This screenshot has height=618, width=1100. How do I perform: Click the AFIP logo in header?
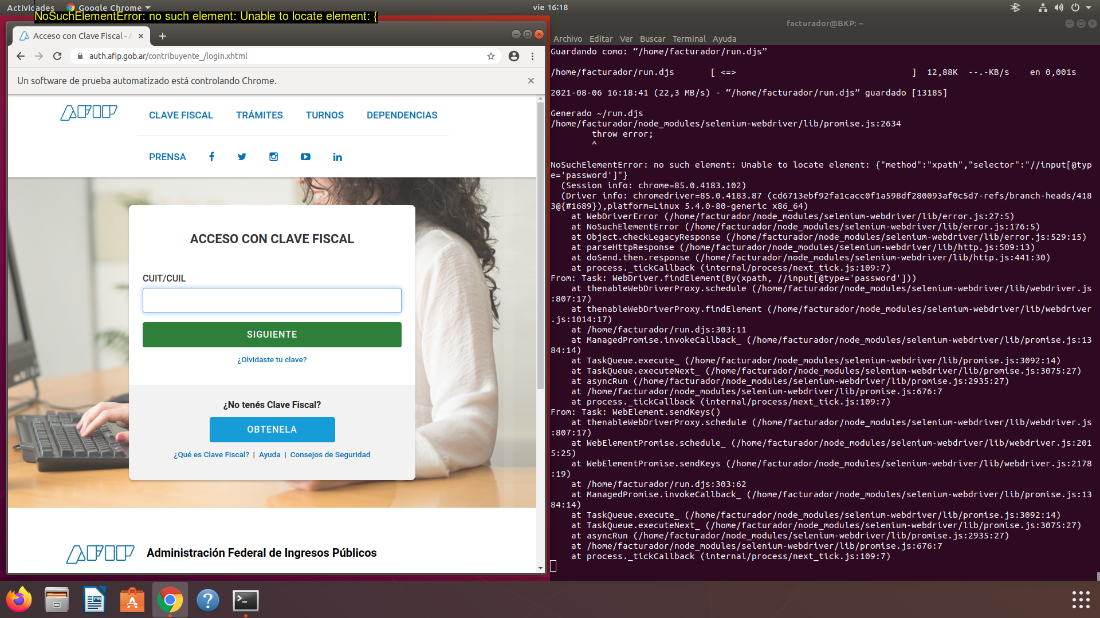point(89,113)
